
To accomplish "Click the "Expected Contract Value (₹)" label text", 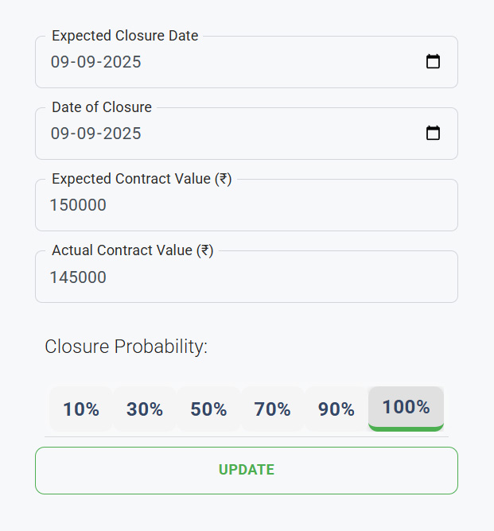I will [x=142, y=179].
